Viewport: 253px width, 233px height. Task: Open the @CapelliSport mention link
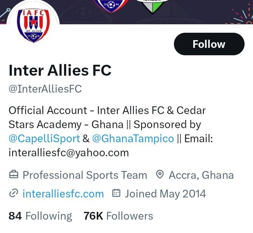click(44, 138)
